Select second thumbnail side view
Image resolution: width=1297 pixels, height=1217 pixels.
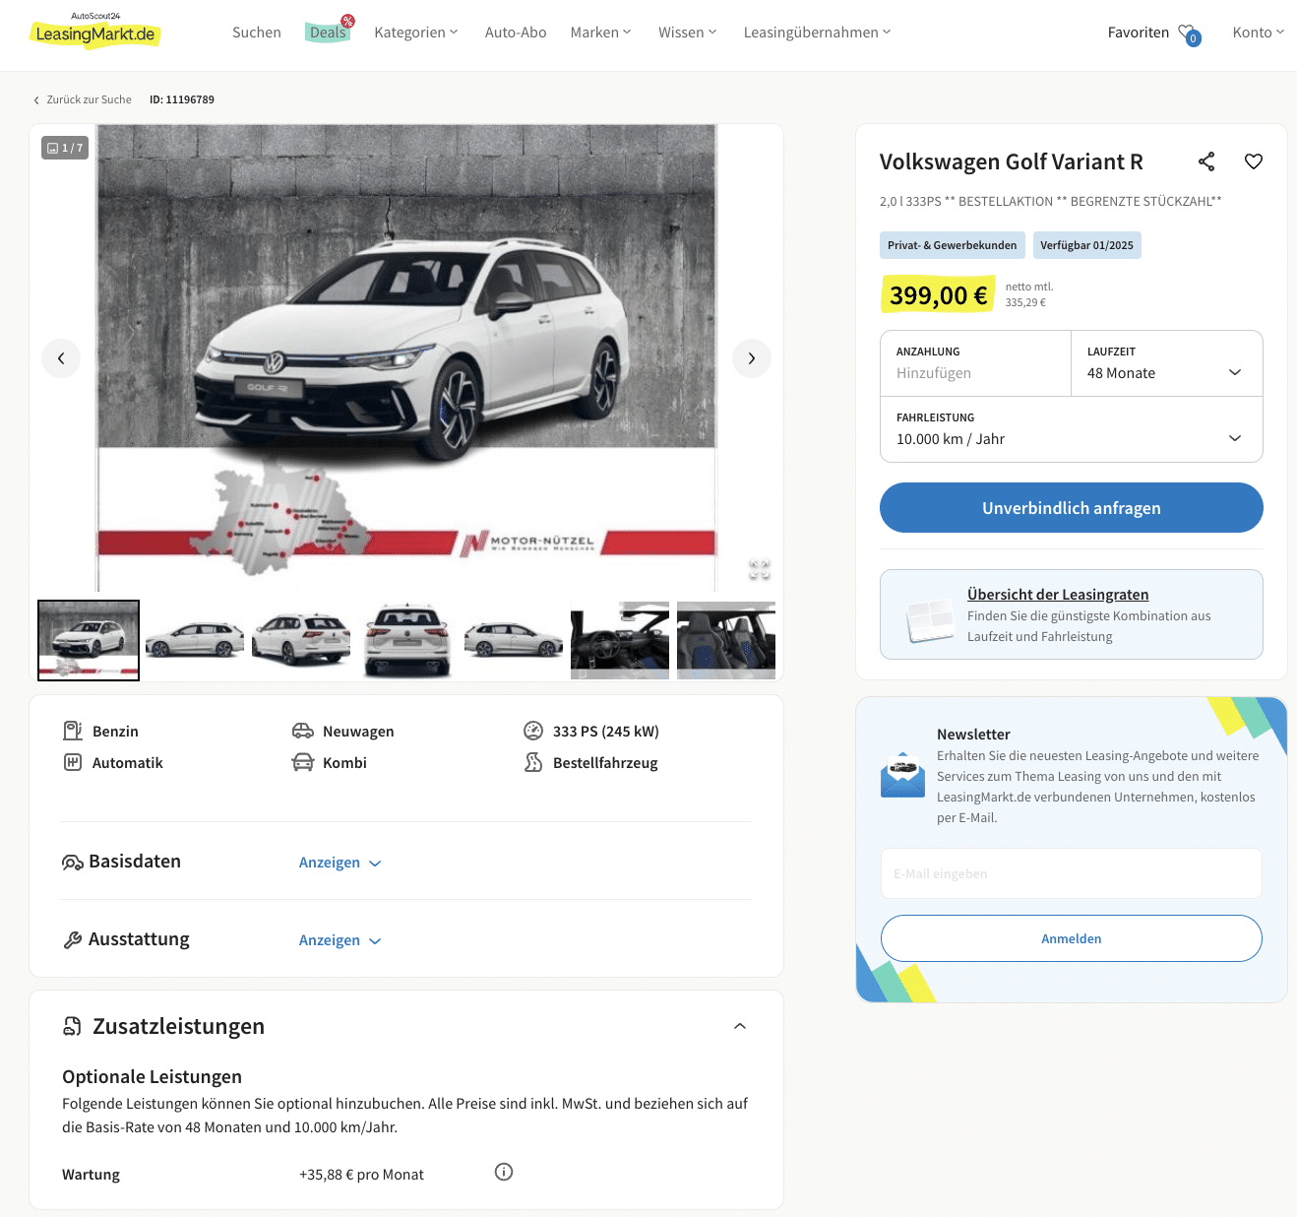click(195, 640)
